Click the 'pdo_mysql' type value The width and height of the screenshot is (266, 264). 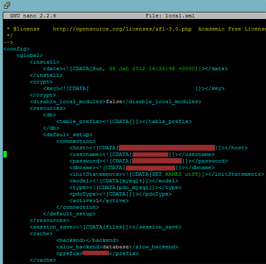coord(134,187)
